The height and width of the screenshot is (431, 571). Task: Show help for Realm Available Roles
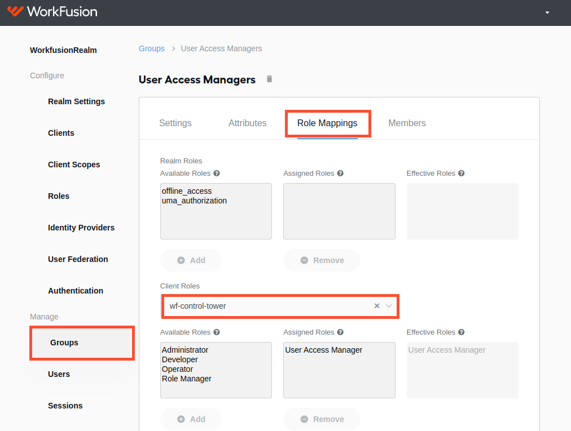pyautogui.click(x=217, y=173)
